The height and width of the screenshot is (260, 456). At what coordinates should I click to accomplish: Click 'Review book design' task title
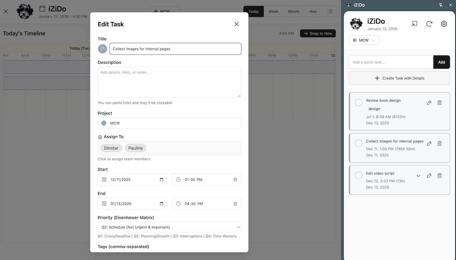click(x=383, y=101)
